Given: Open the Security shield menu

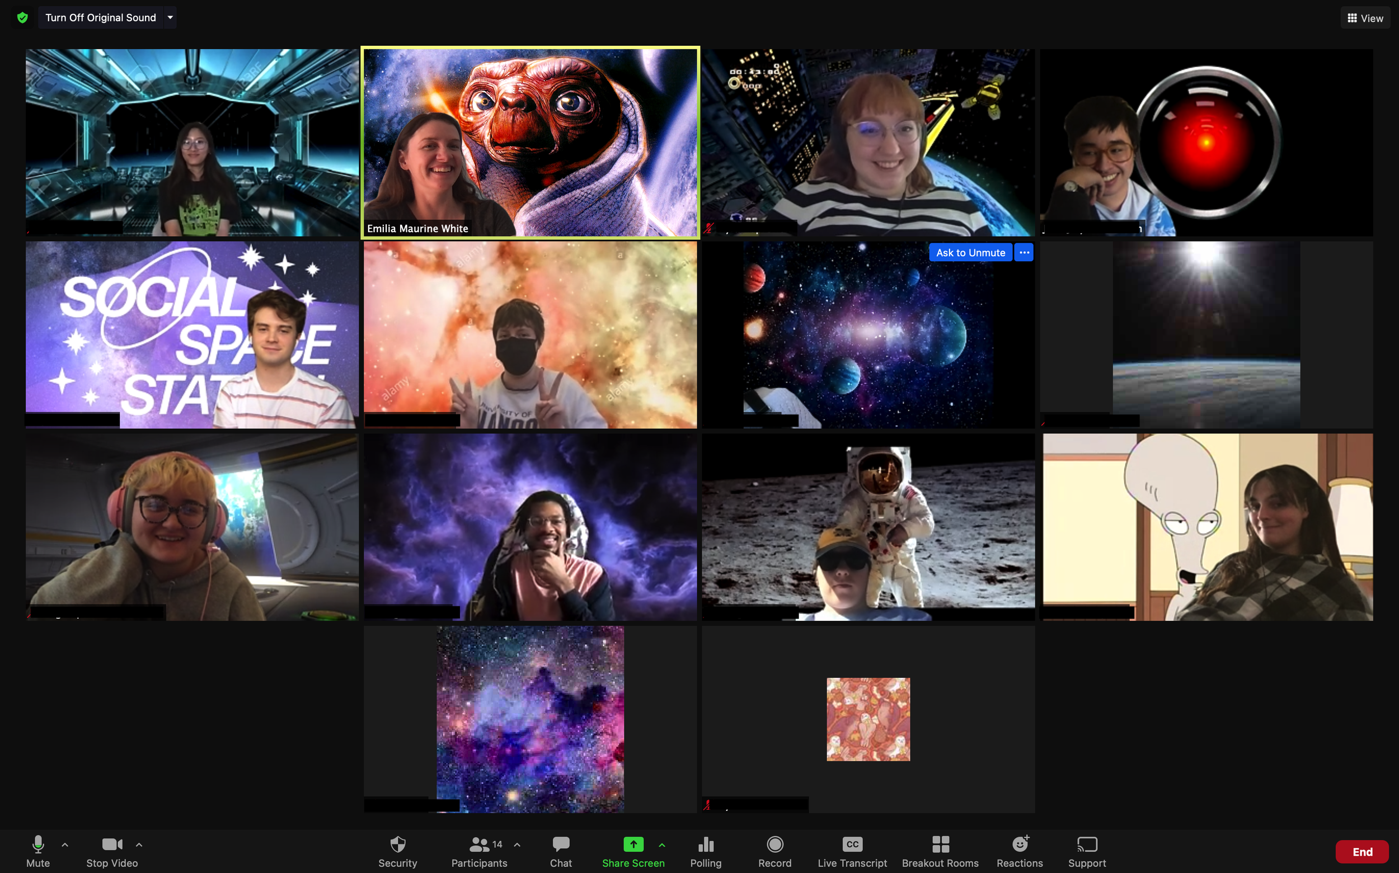Looking at the screenshot, I should [x=397, y=851].
